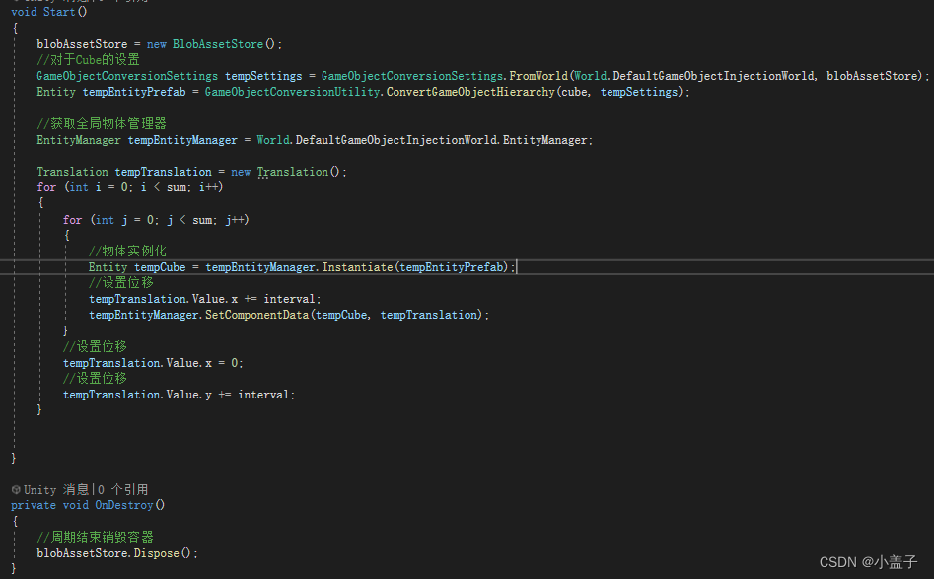
Task: Click in the breakpoint margin beside Instantiate line
Action: (5, 266)
